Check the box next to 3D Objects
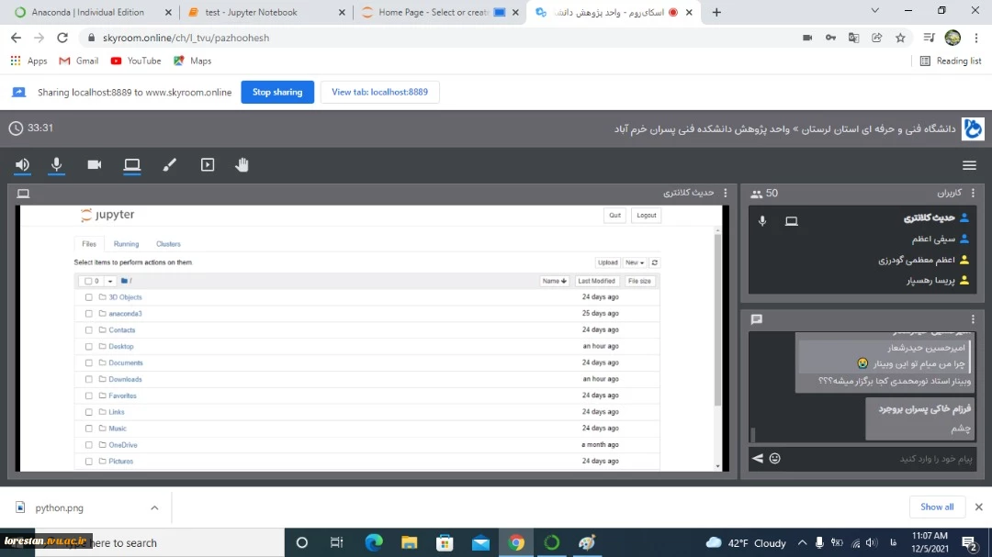 coord(88,297)
